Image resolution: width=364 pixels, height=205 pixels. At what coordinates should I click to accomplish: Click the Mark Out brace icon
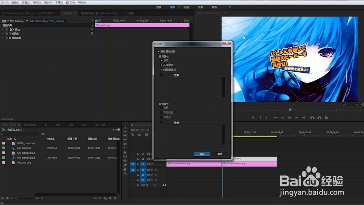click(x=267, y=118)
